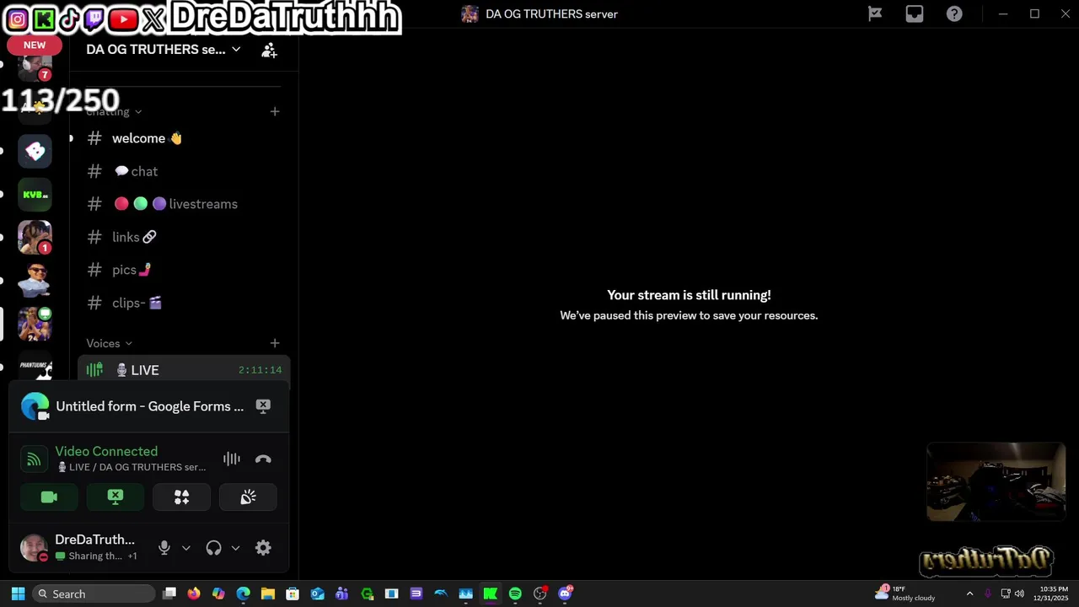The width and height of the screenshot is (1079, 607).
Task: Open the Untitled form Google Forms stream entry
Action: pyautogui.click(x=148, y=406)
